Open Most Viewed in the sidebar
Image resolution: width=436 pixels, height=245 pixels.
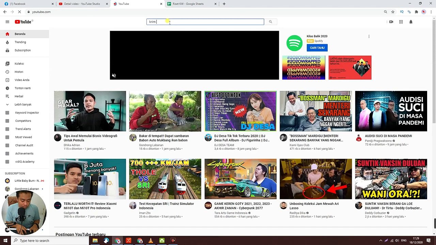coord(25,137)
